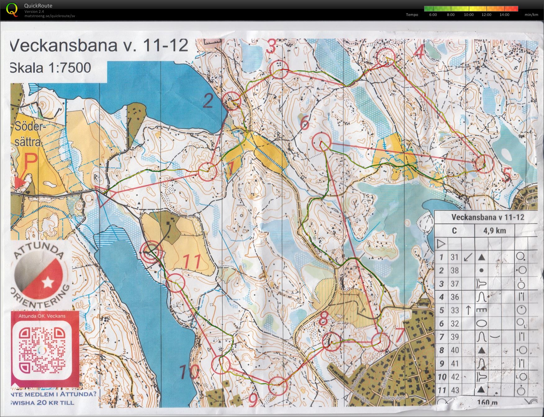The height and width of the screenshot is (417, 544).
Task: Click the Attunda OK QR code
Action: [42, 350]
